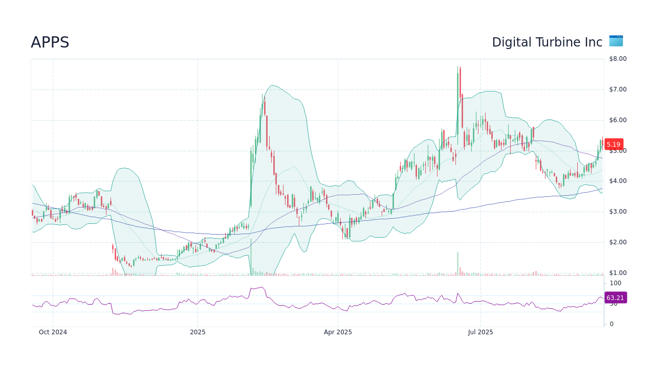Click the 100 label on the RSI scale
Screen dimensions: 655x368
click(615, 283)
